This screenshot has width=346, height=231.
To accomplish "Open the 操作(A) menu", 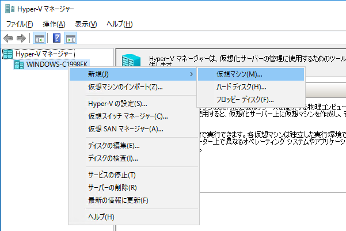I will (54, 24).
